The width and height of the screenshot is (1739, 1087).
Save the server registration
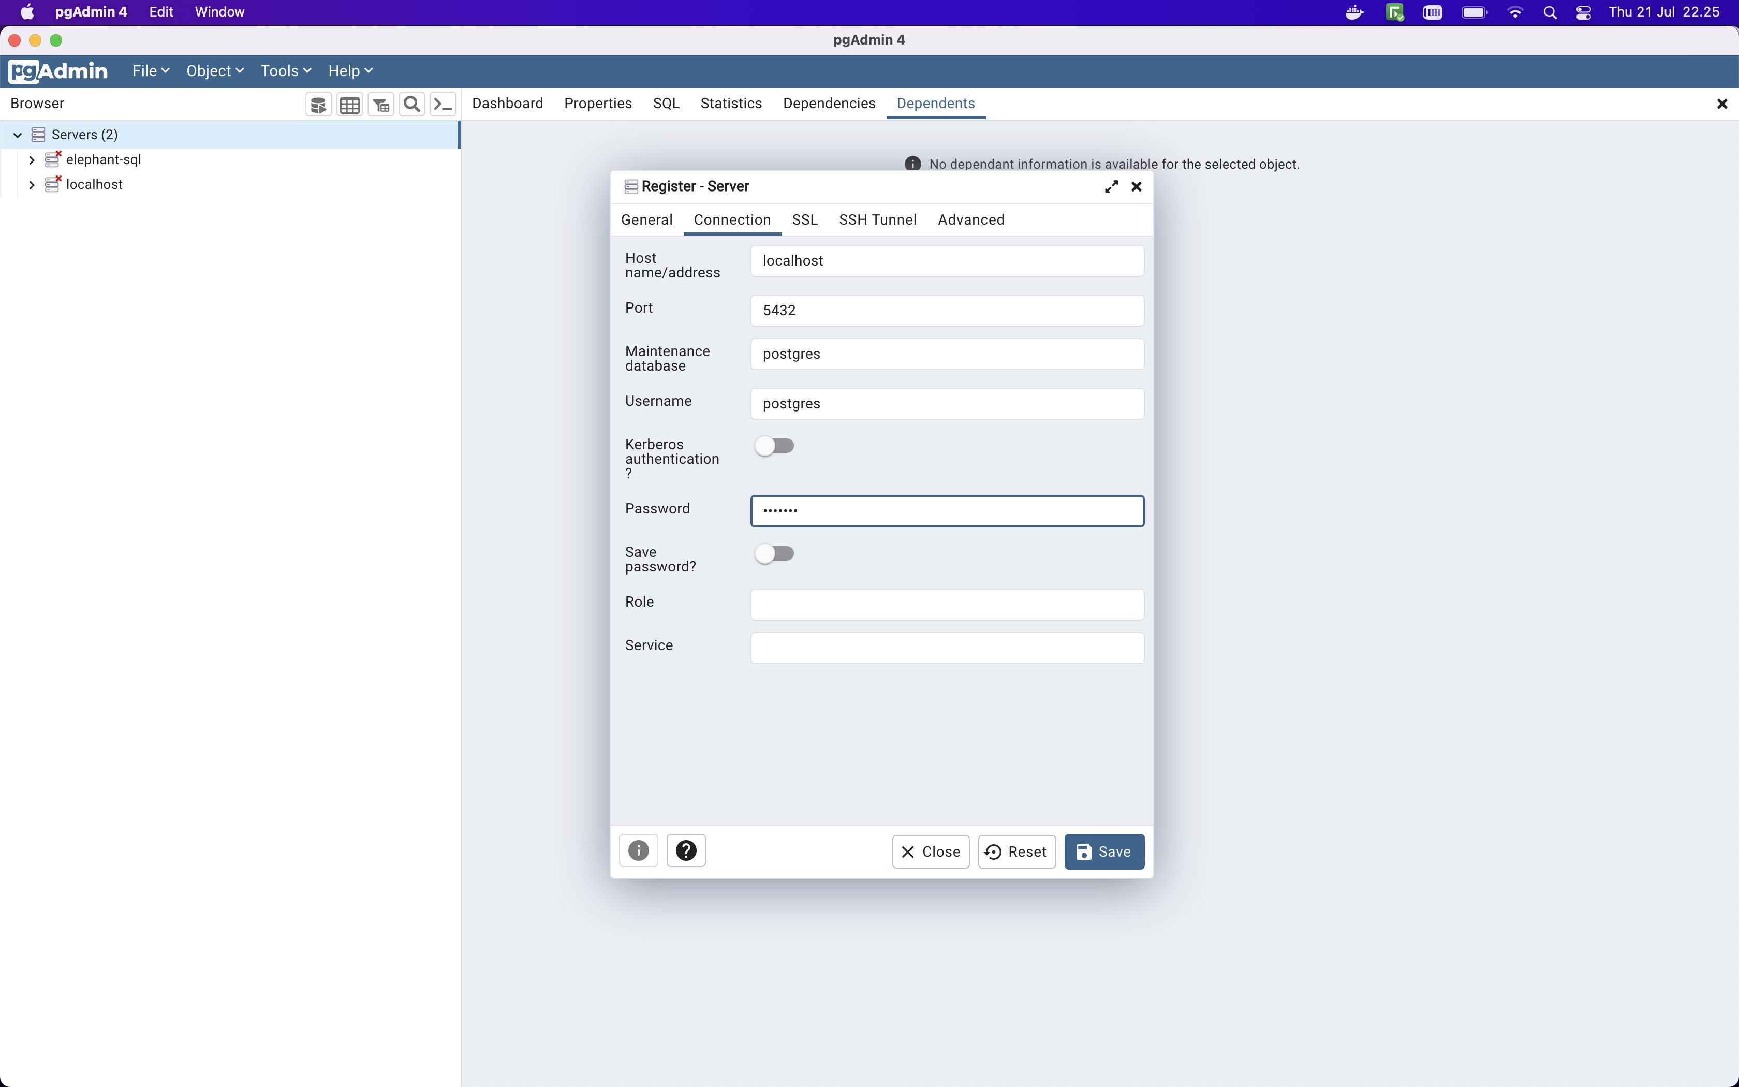click(1104, 851)
